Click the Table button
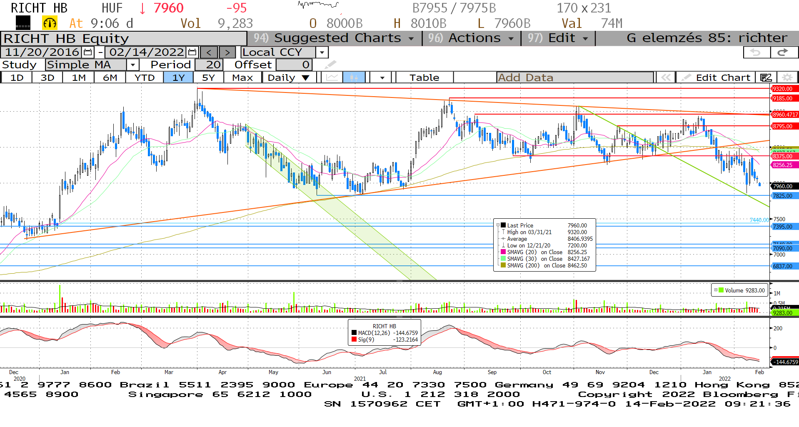799x427 pixels. [x=424, y=77]
